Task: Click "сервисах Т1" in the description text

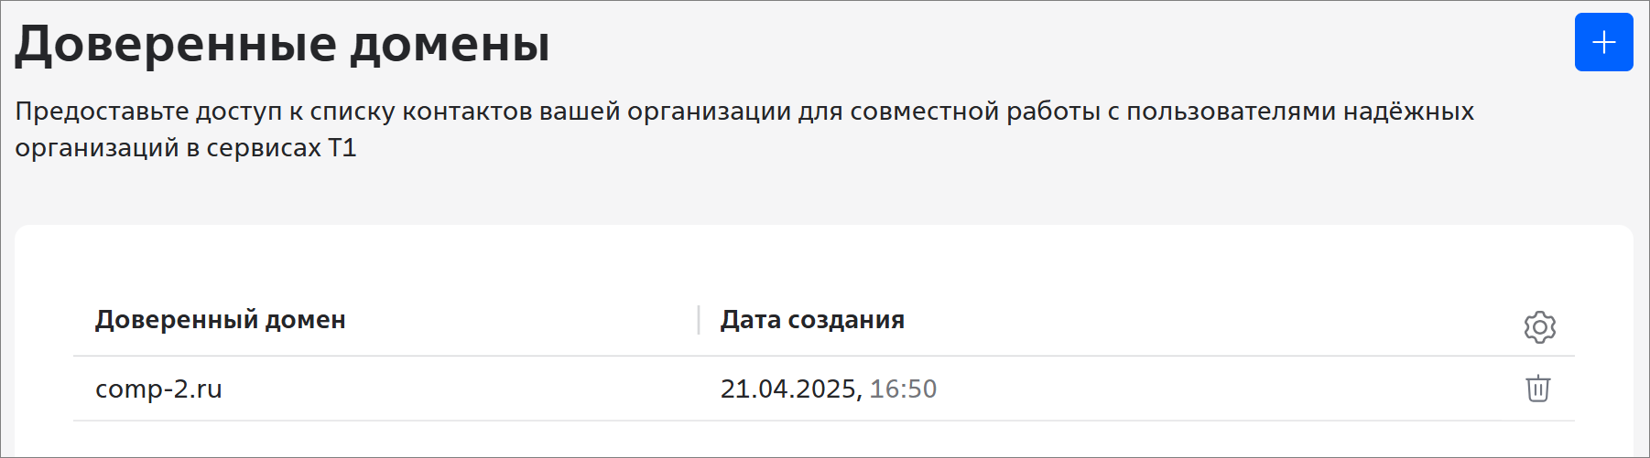Action: tap(281, 148)
